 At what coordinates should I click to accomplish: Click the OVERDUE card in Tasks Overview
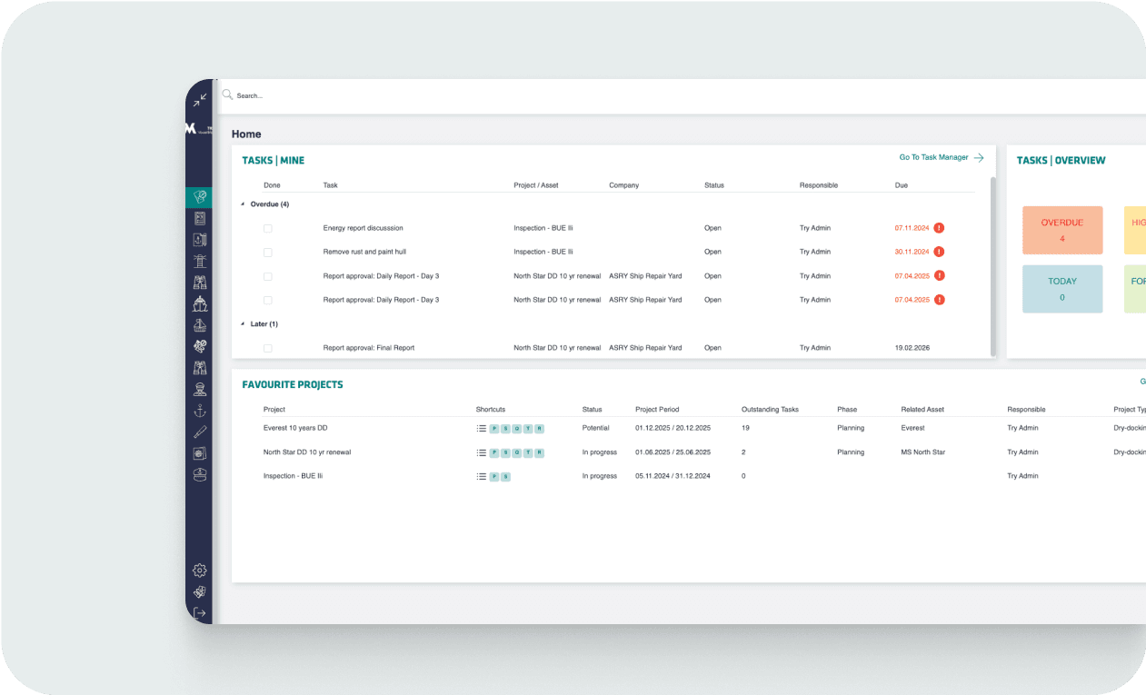(1062, 230)
